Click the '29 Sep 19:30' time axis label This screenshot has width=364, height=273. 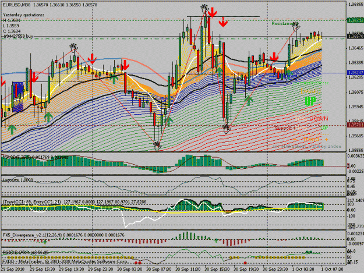[x=72, y=269]
